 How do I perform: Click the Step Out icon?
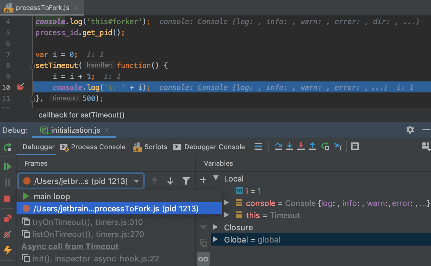tap(312, 146)
